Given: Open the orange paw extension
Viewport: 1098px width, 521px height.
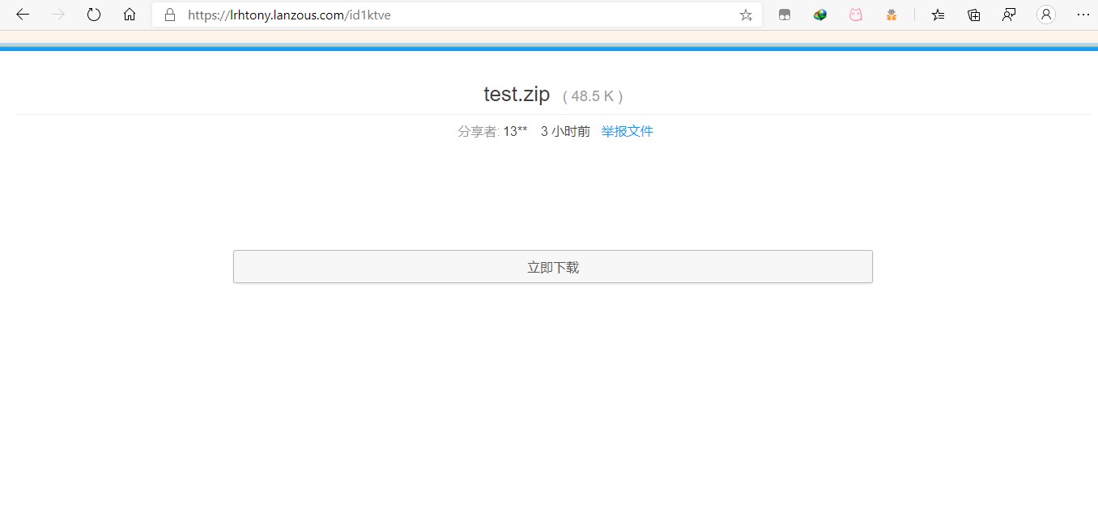Looking at the screenshot, I should click(892, 15).
